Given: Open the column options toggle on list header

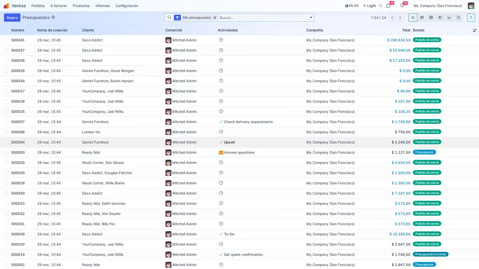Looking at the screenshot, I should [474, 30].
